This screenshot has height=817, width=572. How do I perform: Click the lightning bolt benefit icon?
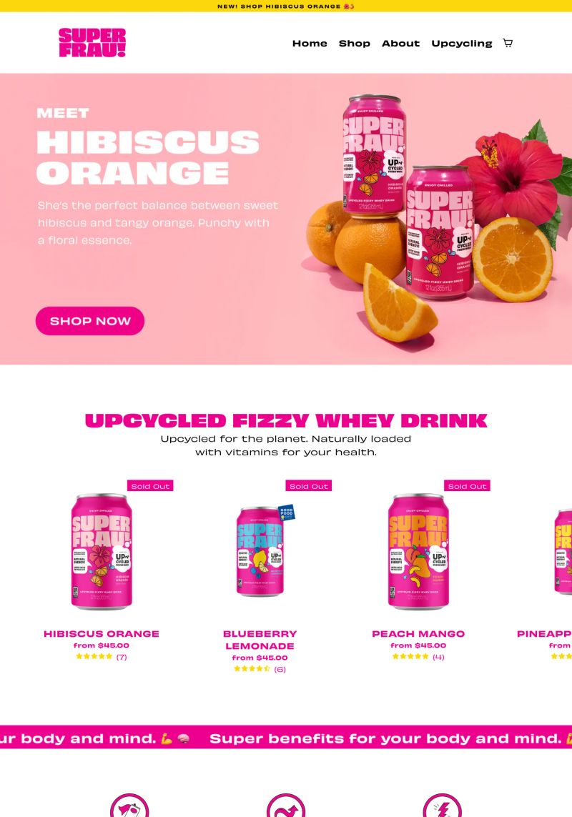click(x=442, y=806)
